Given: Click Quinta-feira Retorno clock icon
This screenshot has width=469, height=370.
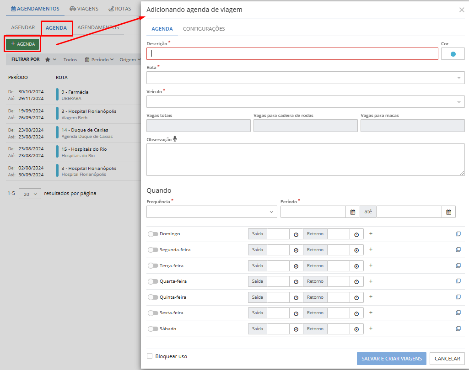Looking at the screenshot, I should click(356, 297).
